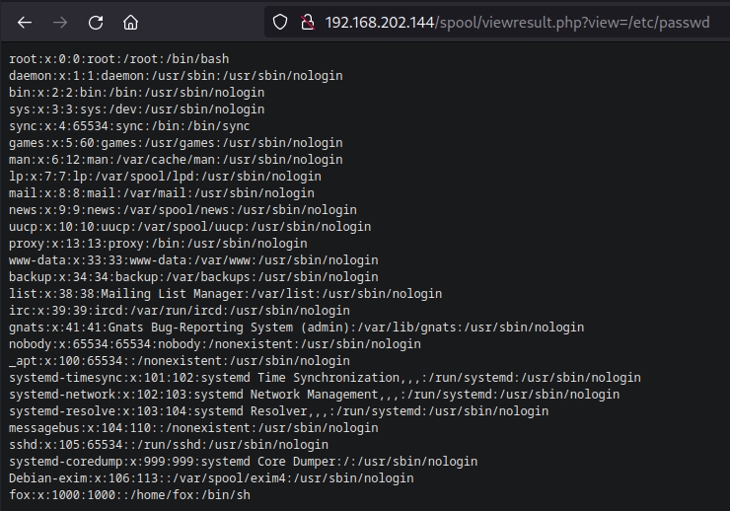Click the systemd-network entry line
The width and height of the screenshot is (730, 511).
pyautogui.click(x=314, y=395)
